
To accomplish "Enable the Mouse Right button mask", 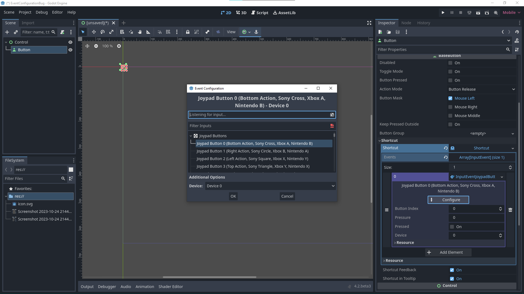I will pyautogui.click(x=450, y=107).
